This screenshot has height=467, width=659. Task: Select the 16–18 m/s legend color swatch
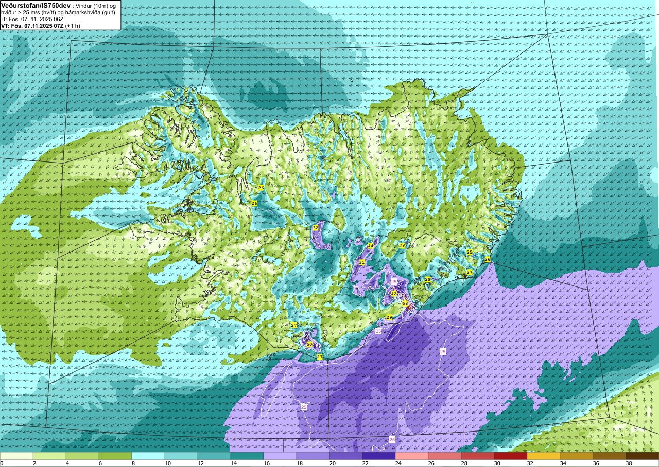click(x=280, y=456)
